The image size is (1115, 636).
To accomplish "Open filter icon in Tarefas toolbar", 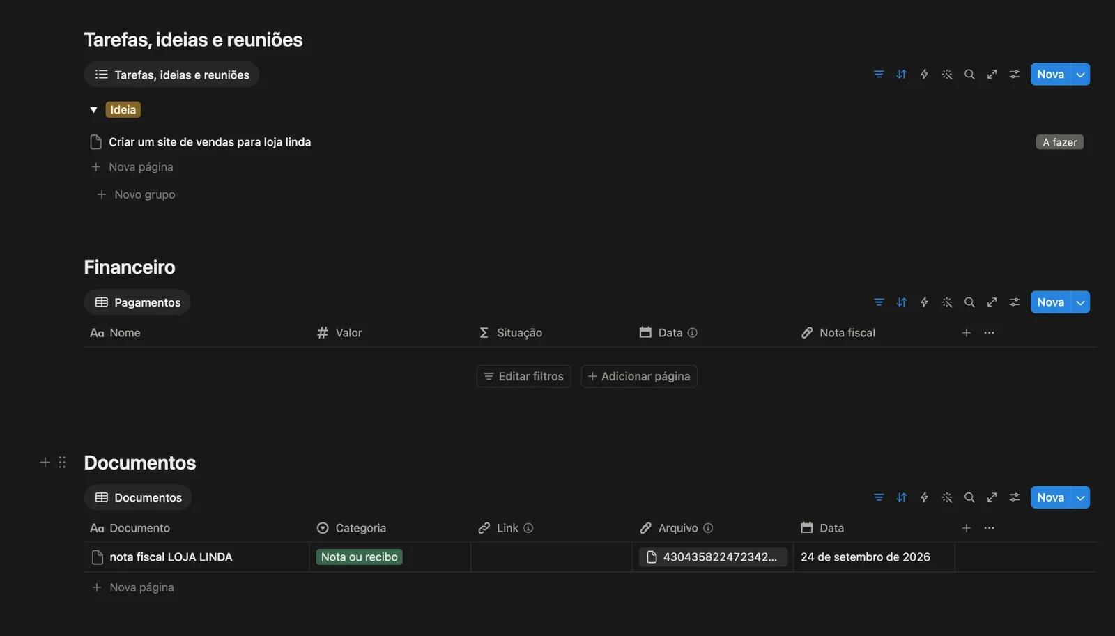I will (x=879, y=75).
